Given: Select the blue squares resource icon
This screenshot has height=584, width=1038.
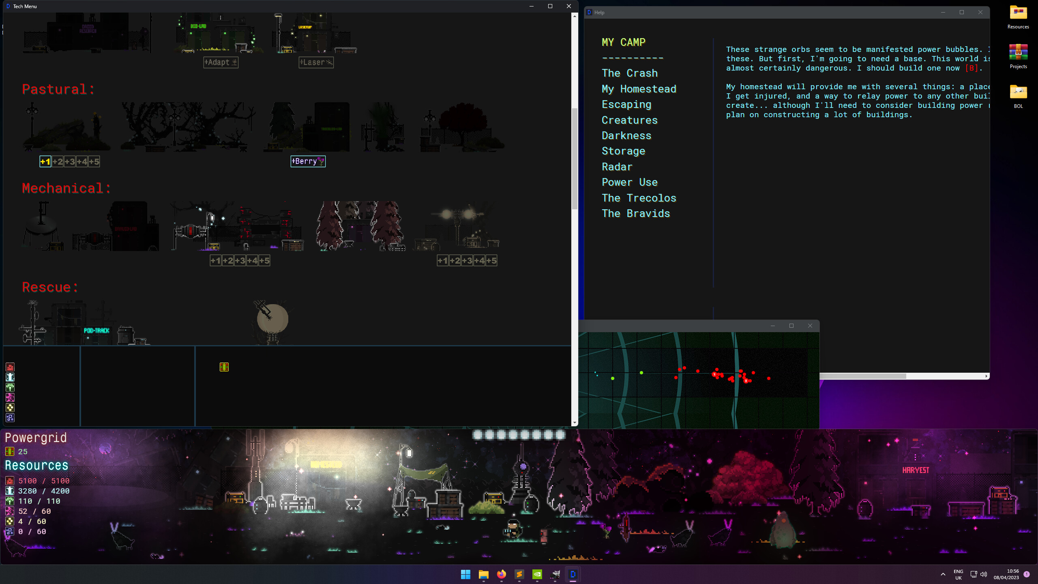Looking at the screenshot, I should tap(10, 418).
